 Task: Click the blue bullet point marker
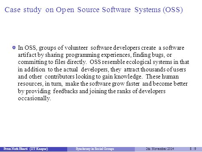pos(14,48)
